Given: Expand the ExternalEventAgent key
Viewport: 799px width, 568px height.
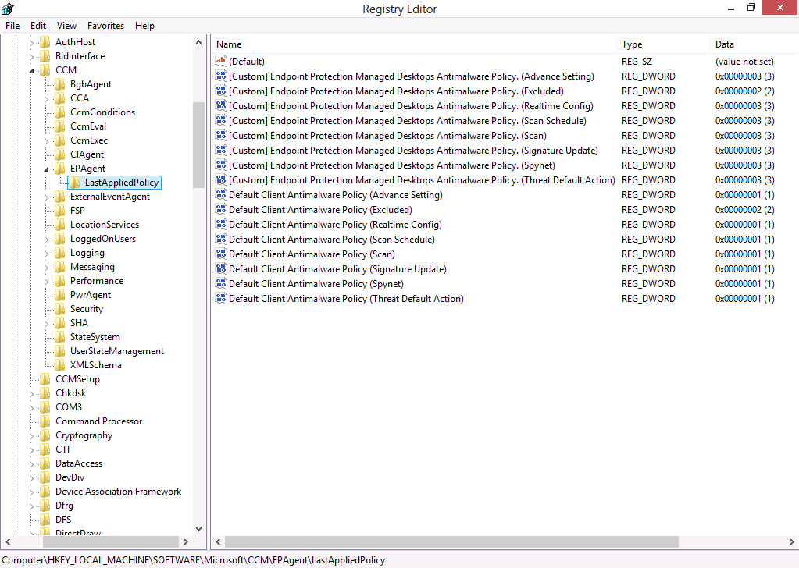Looking at the screenshot, I should click(x=46, y=197).
